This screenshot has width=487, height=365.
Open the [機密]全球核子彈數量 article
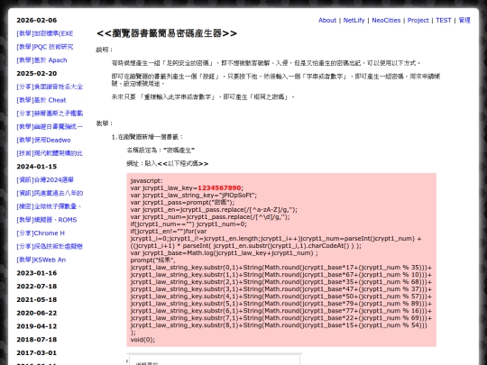pyautogui.click(x=49, y=206)
